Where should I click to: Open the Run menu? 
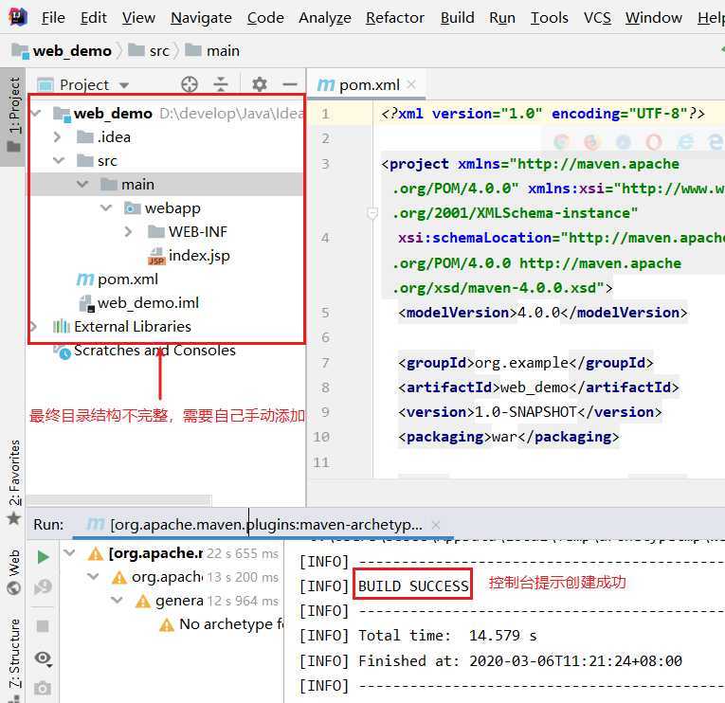[502, 18]
